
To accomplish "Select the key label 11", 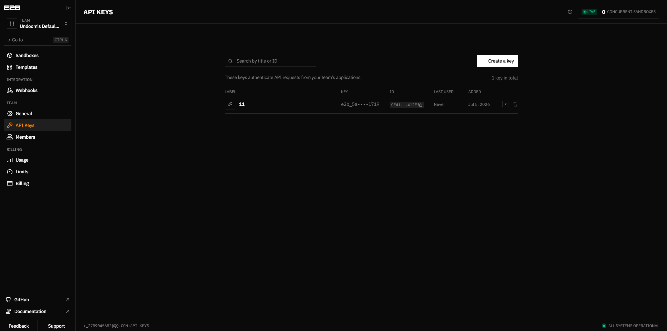I will click(242, 104).
